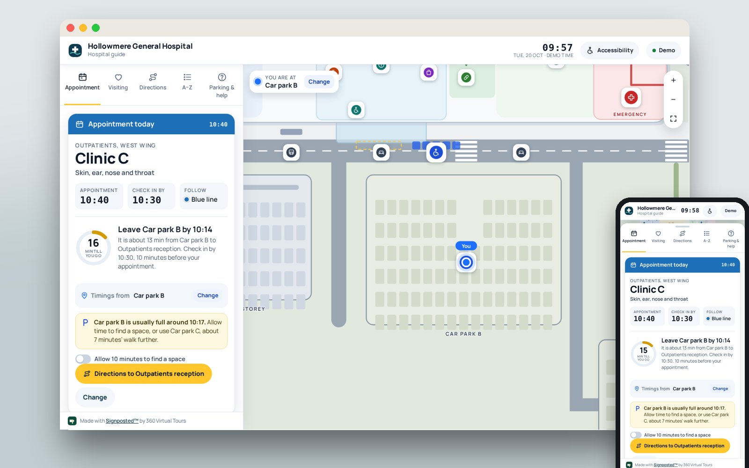
Task: Toggle Allow 10 minutes switch in phone preview
Action: pyautogui.click(x=636, y=435)
